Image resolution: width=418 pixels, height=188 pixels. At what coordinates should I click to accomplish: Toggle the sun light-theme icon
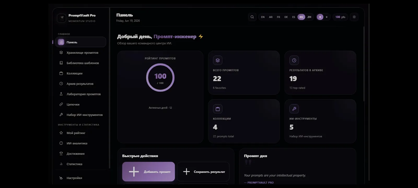click(354, 17)
